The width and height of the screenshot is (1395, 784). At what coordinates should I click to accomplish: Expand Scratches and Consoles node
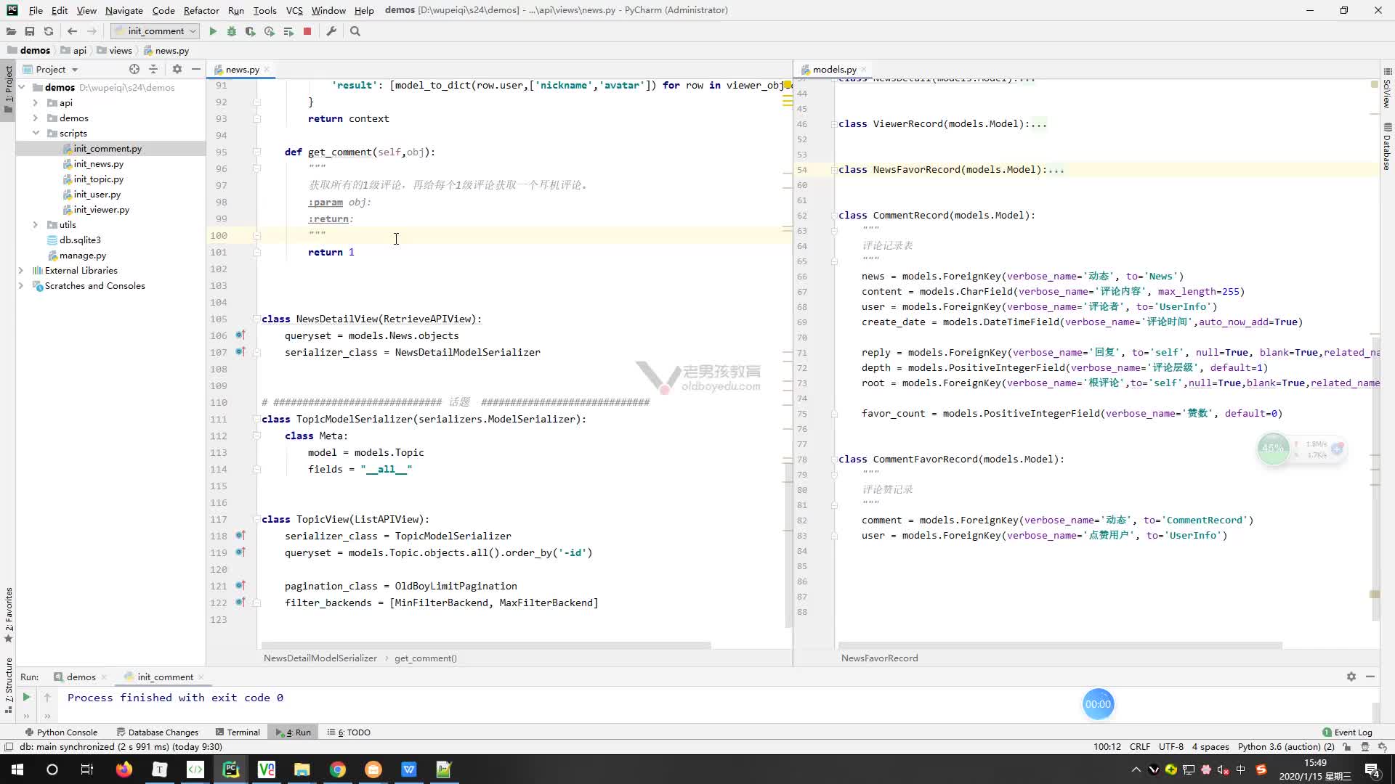click(x=21, y=285)
